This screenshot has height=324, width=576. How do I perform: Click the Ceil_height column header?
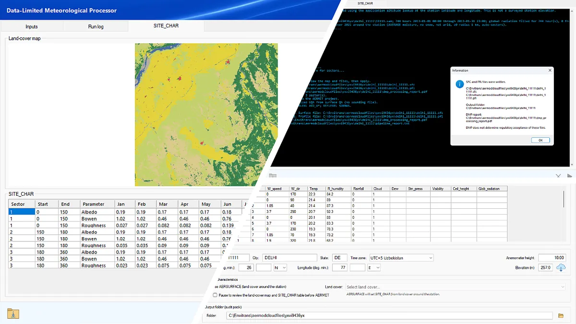pos(464,189)
